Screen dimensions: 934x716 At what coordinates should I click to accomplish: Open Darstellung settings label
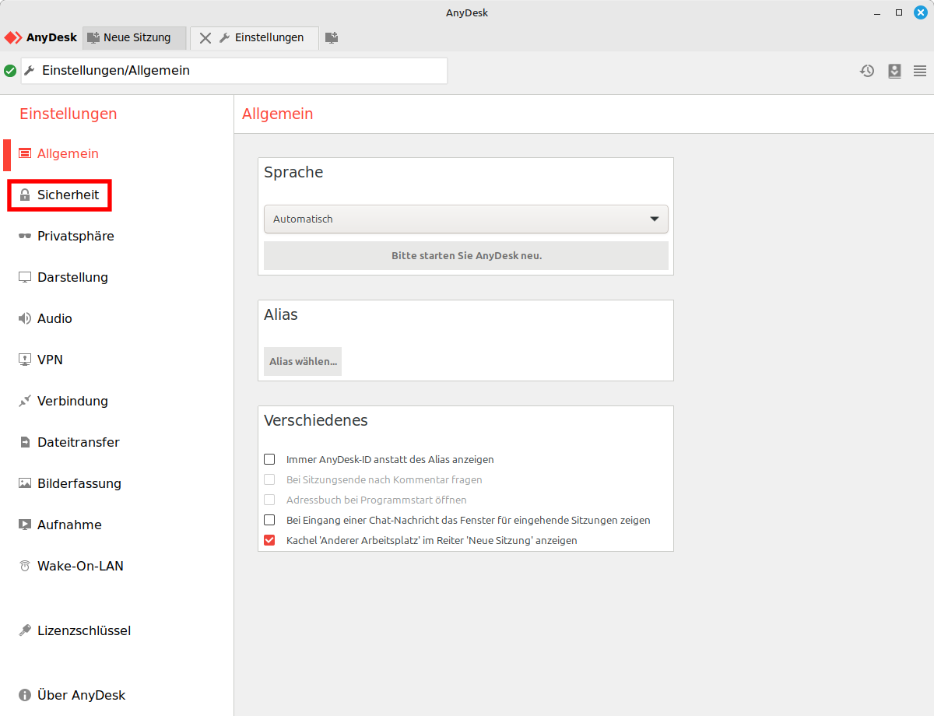[x=72, y=277]
